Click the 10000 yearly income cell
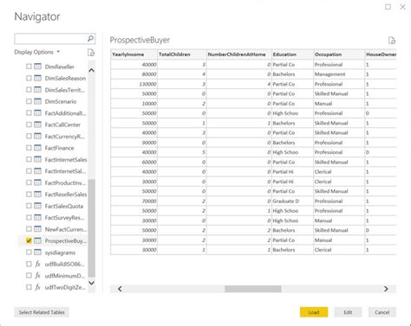 coord(134,104)
